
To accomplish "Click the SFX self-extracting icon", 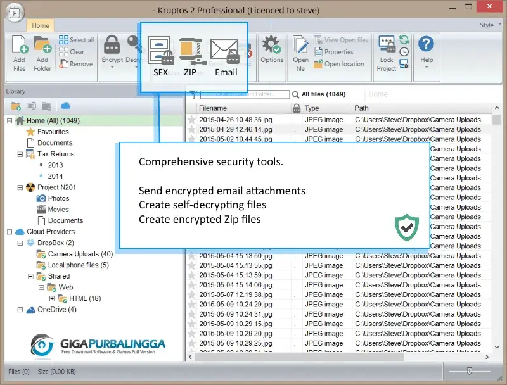I will pyautogui.click(x=161, y=51).
